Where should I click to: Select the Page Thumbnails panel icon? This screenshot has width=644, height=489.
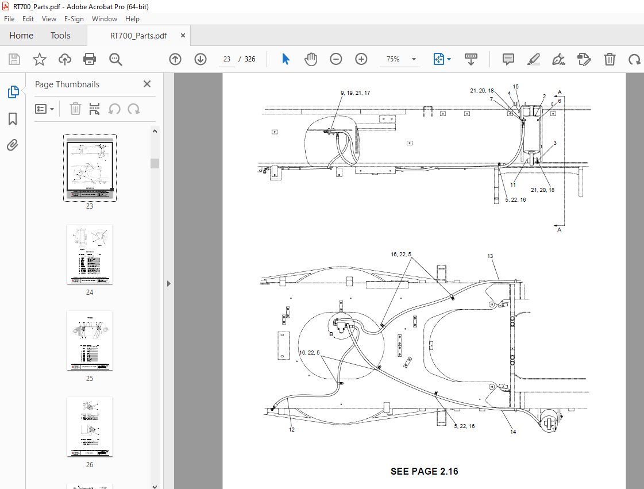(13, 91)
